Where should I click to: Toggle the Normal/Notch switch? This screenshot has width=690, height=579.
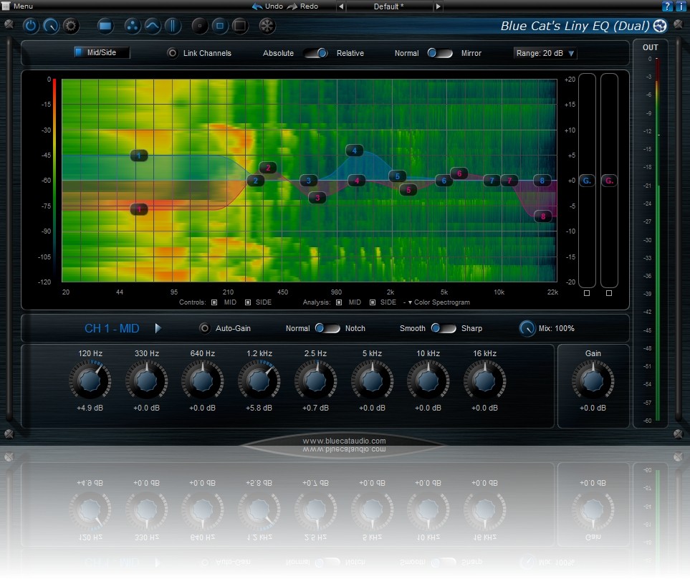[327, 328]
